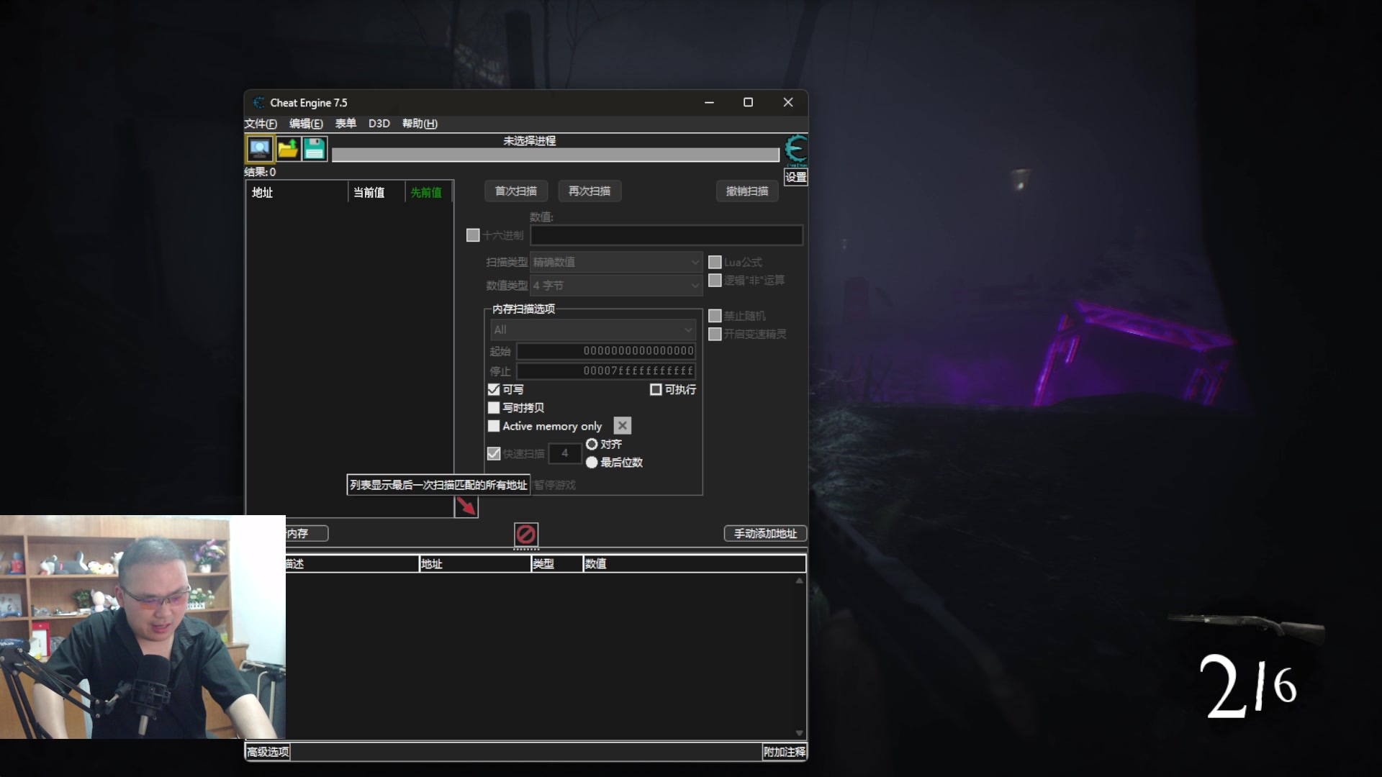Click the 再次扫描 button
Image resolution: width=1382 pixels, height=777 pixels.
pos(590,191)
